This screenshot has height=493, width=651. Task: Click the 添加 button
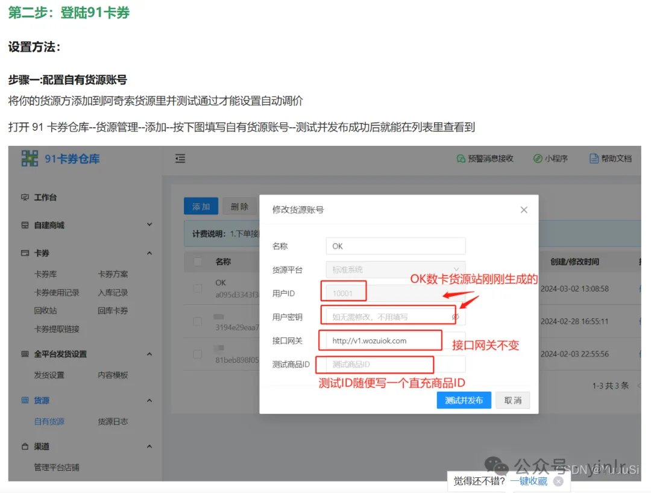tap(201, 206)
